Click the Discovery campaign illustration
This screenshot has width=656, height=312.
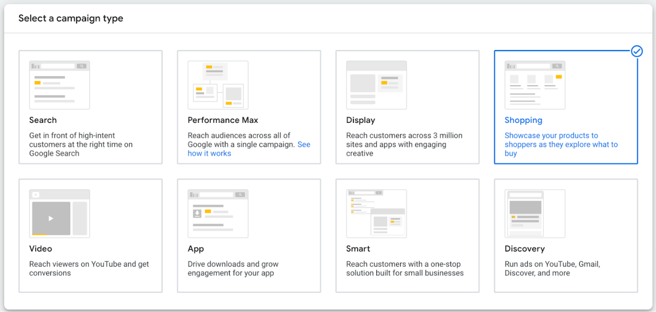(x=535, y=213)
